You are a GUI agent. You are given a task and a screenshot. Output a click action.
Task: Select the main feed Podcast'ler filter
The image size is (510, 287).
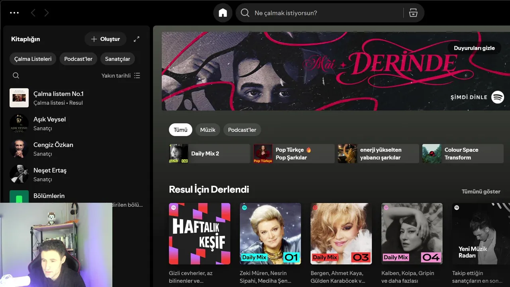click(x=242, y=130)
